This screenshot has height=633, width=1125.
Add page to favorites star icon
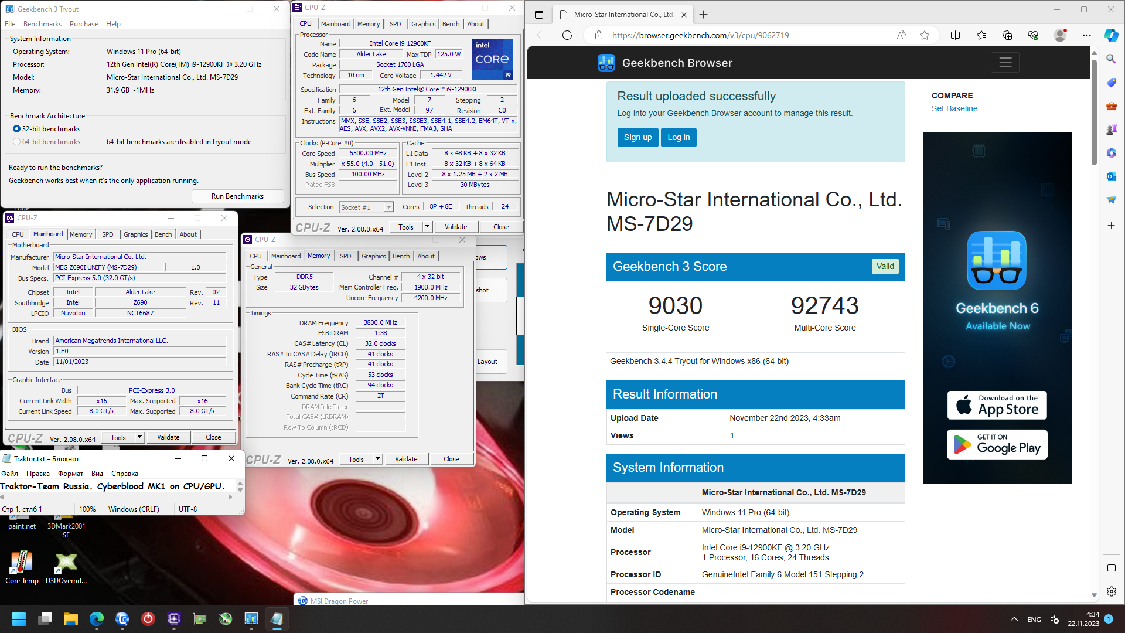tap(925, 35)
